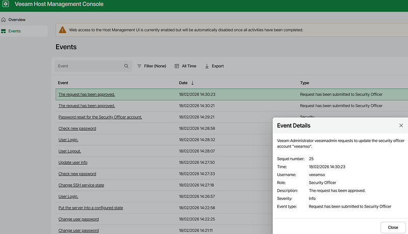This screenshot has width=408, height=234.
Task: Open the All Time date range selector
Action: click(x=185, y=66)
